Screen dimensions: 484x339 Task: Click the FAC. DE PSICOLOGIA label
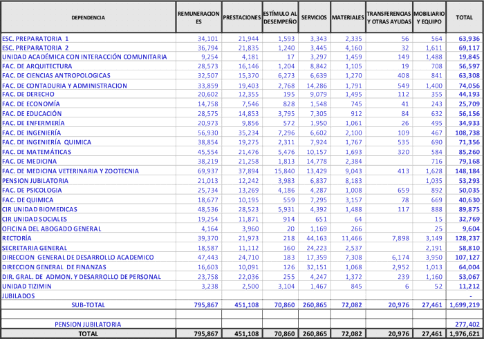[x=32, y=191]
